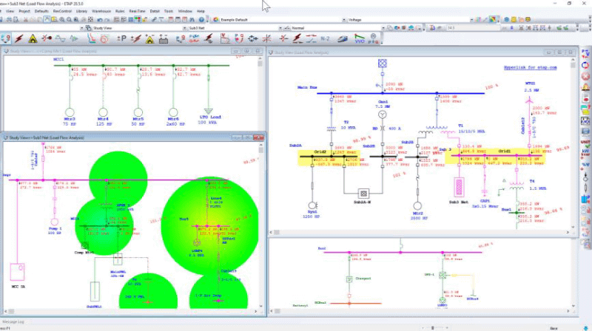Select the N-2 contingency analysis icon
The image size is (592, 331).
pyautogui.click(x=325, y=38)
